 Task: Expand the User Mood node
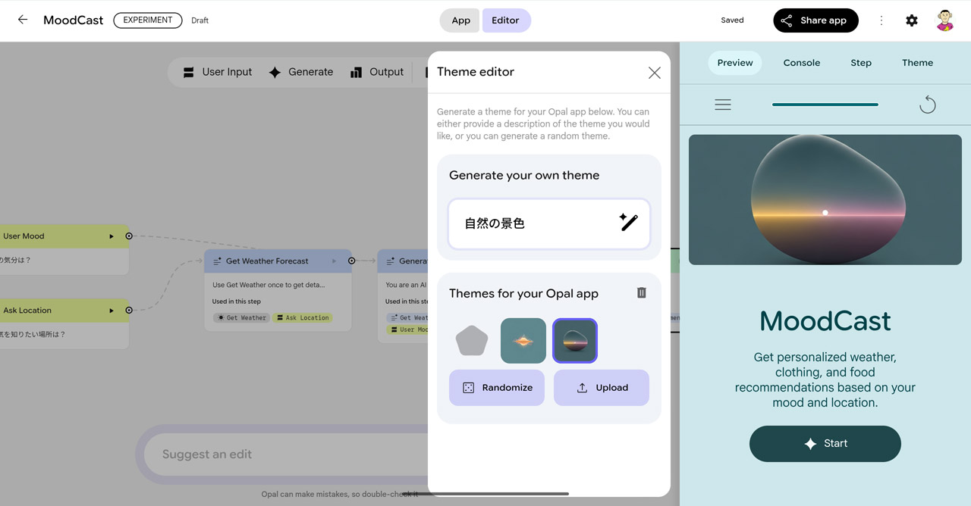112,236
